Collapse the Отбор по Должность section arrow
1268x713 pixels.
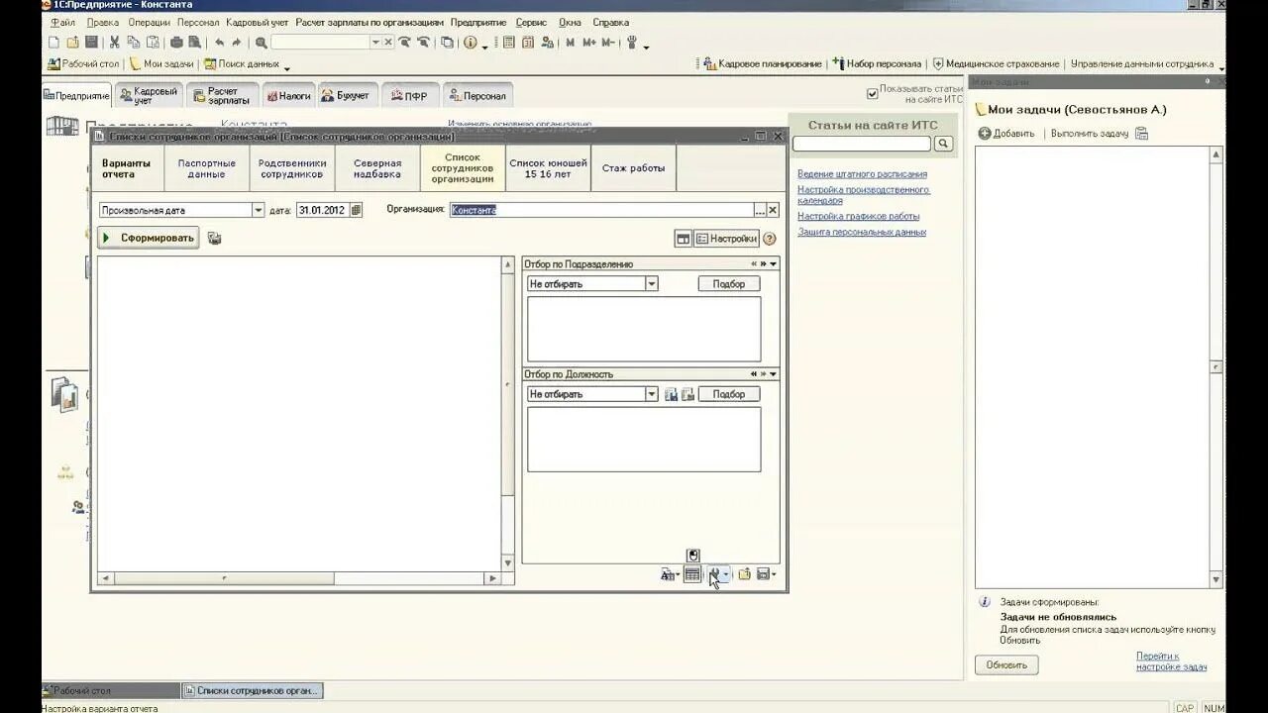(774, 374)
